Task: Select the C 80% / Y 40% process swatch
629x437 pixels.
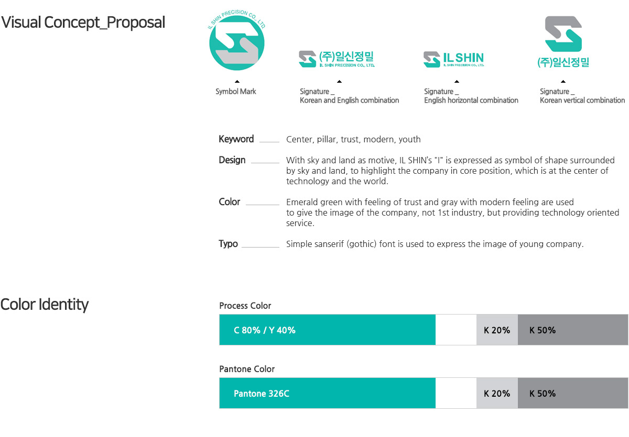Action: point(328,330)
